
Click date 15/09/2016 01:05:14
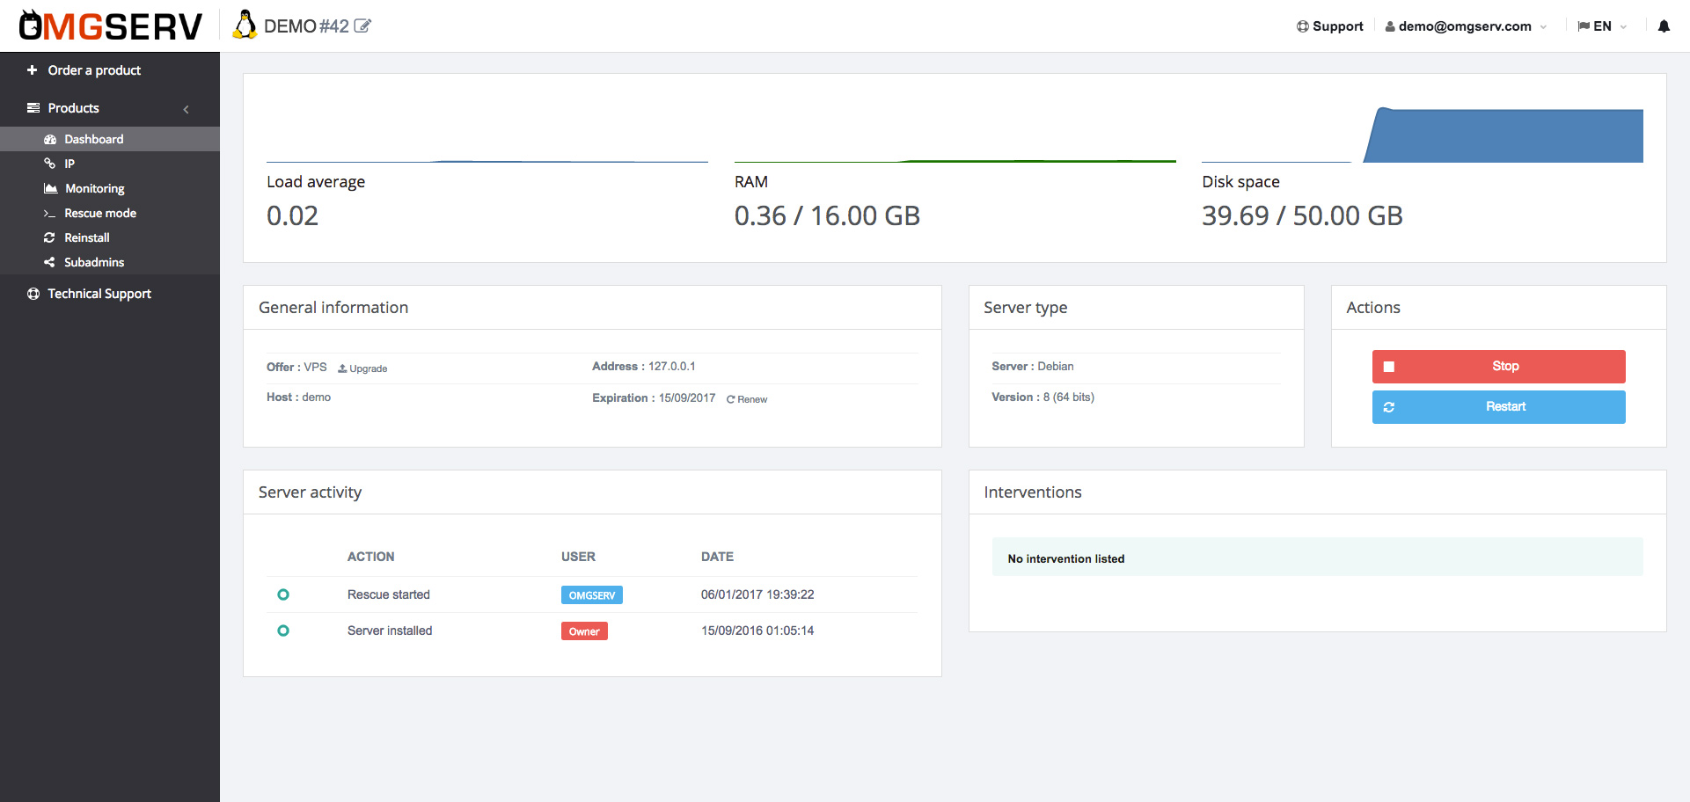757,631
